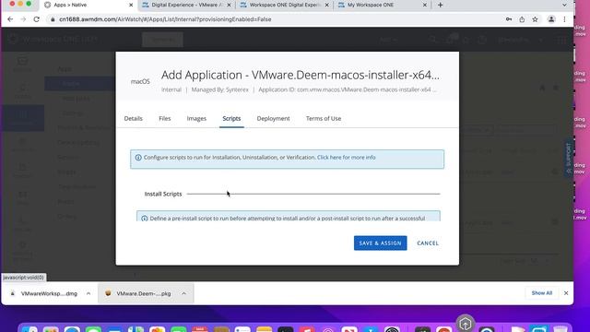Close the Apps > Native tab

point(131,5)
